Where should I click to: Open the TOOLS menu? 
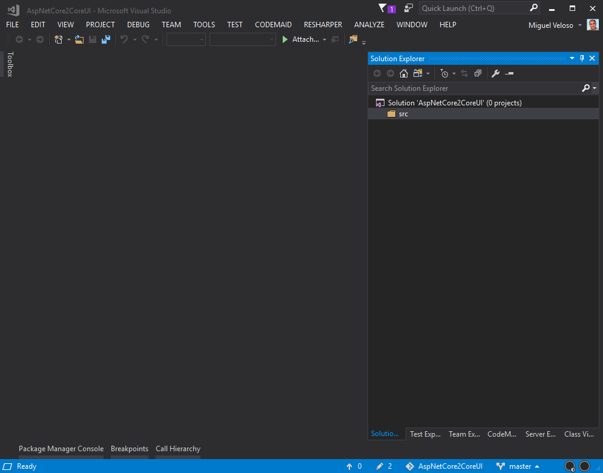pos(204,25)
